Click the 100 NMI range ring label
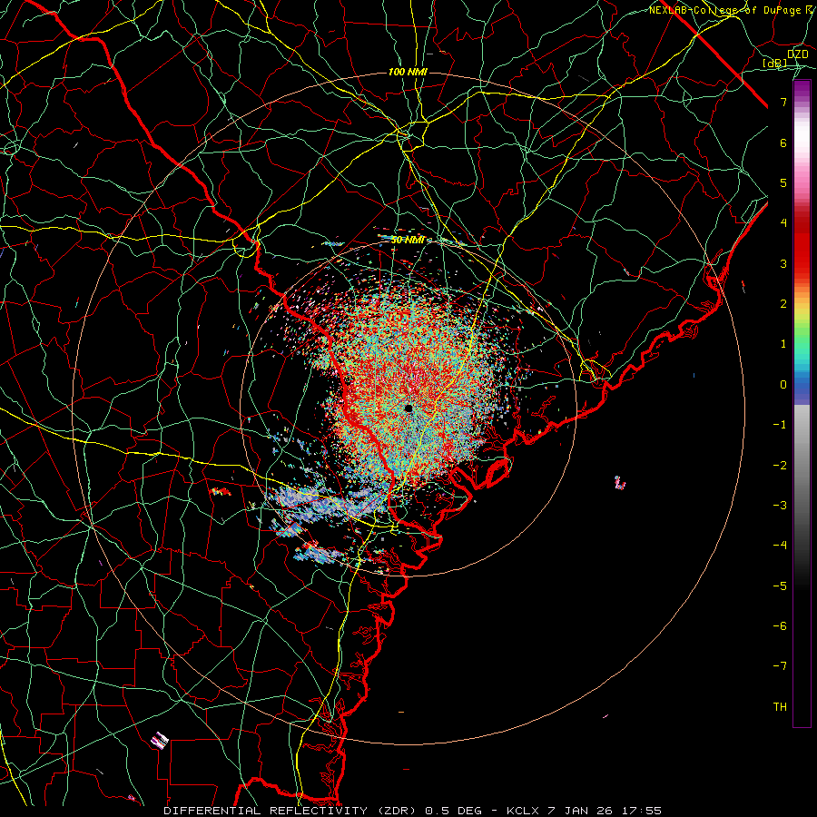The width and height of the screenshot is (817, 817). pyautogui.click(x=408, y=72)
